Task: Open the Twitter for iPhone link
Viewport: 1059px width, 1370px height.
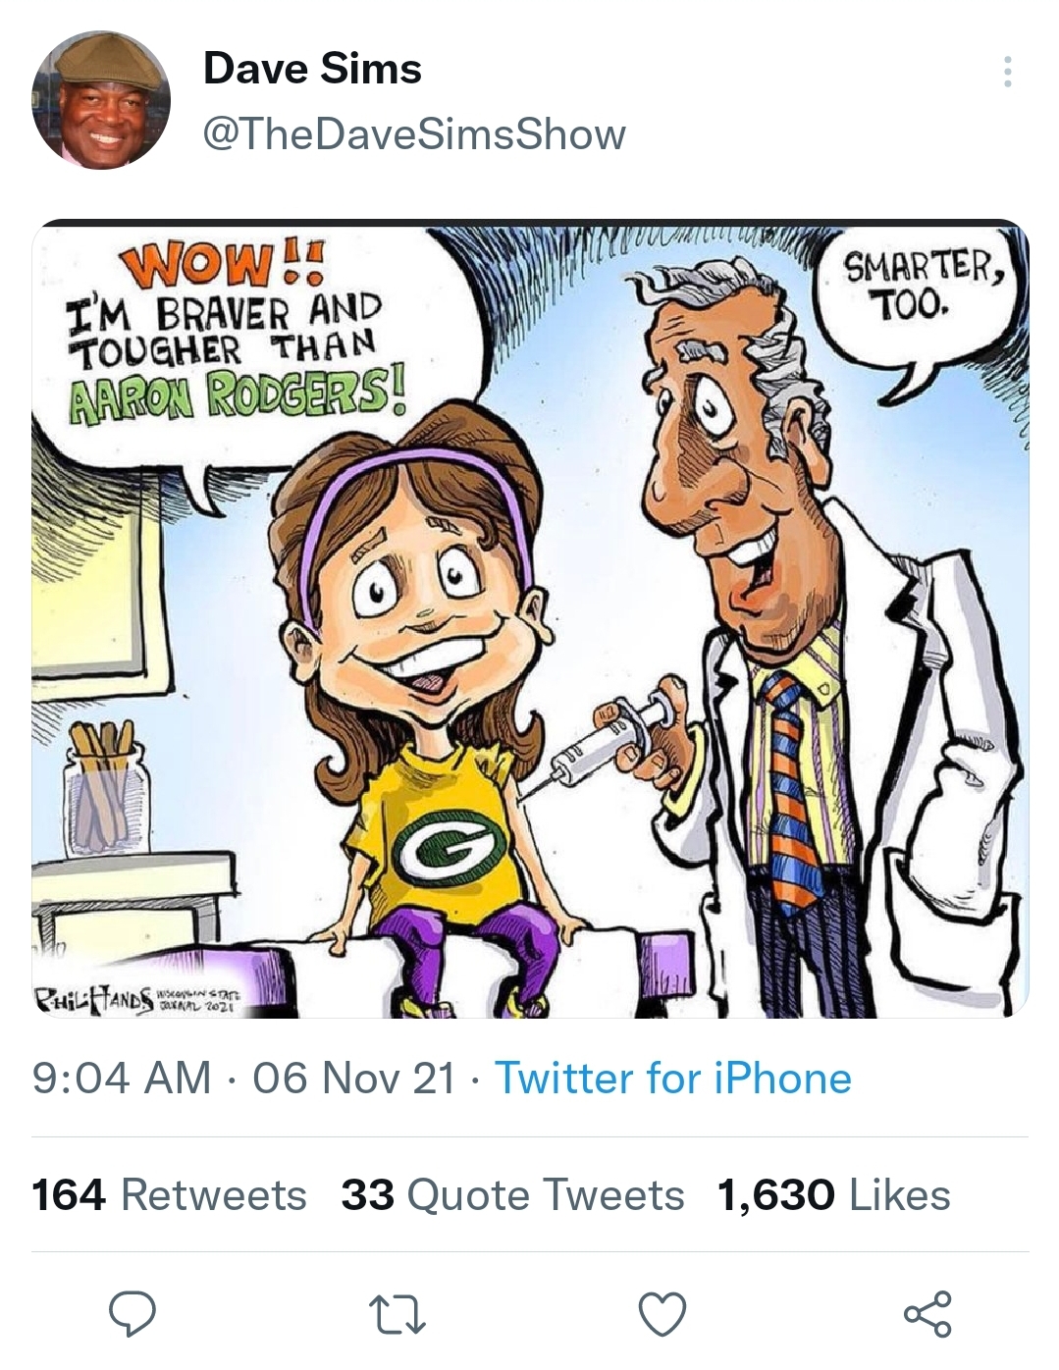Action: tap(673, 1078)
